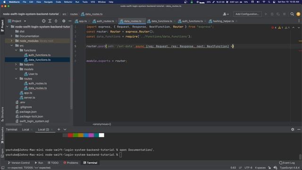
Task: Open the Problems tool window
Action: tap(71, 163)
